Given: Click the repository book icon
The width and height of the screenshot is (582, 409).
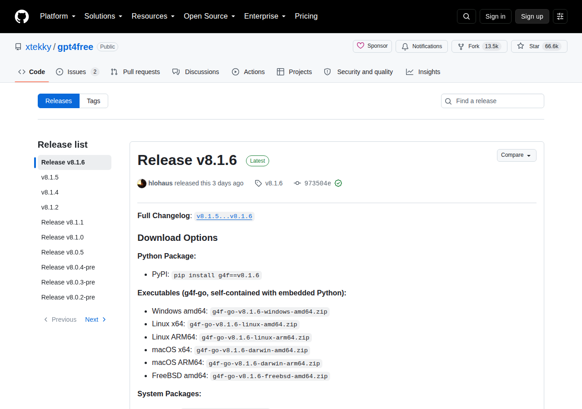Looking at the screenshot, I should coord(18,47).
